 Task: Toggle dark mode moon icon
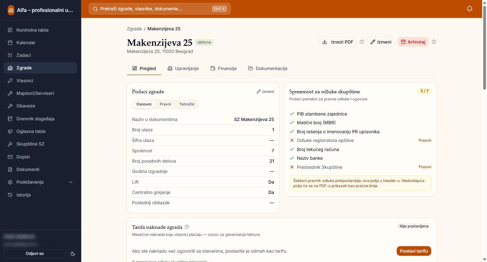[x=73, y=254]
